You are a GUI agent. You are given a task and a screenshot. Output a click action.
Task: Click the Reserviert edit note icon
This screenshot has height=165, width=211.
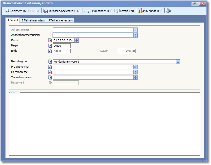point(50,83)
